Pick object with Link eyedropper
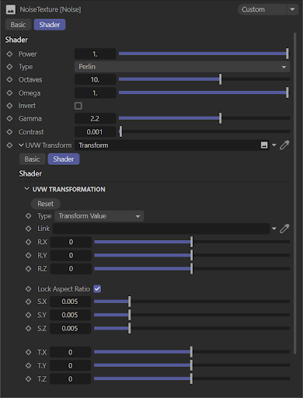303x398 pixels. pyautogui.click(x=284, y=229)
